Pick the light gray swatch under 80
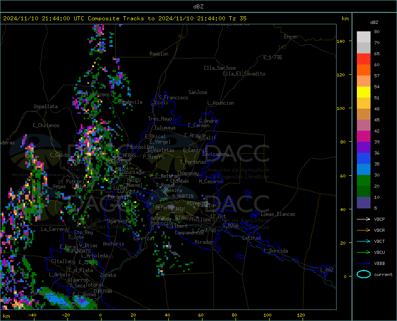 click(363, 37)
